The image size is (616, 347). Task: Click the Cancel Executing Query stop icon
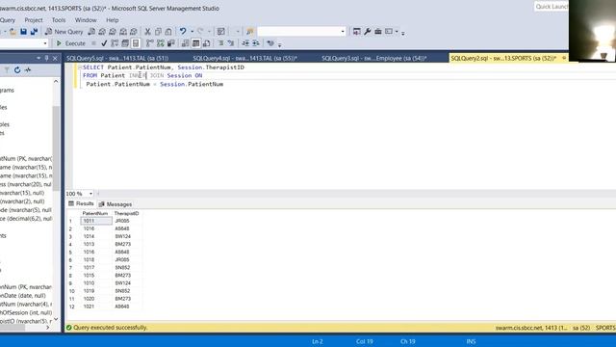pos(93,43)
